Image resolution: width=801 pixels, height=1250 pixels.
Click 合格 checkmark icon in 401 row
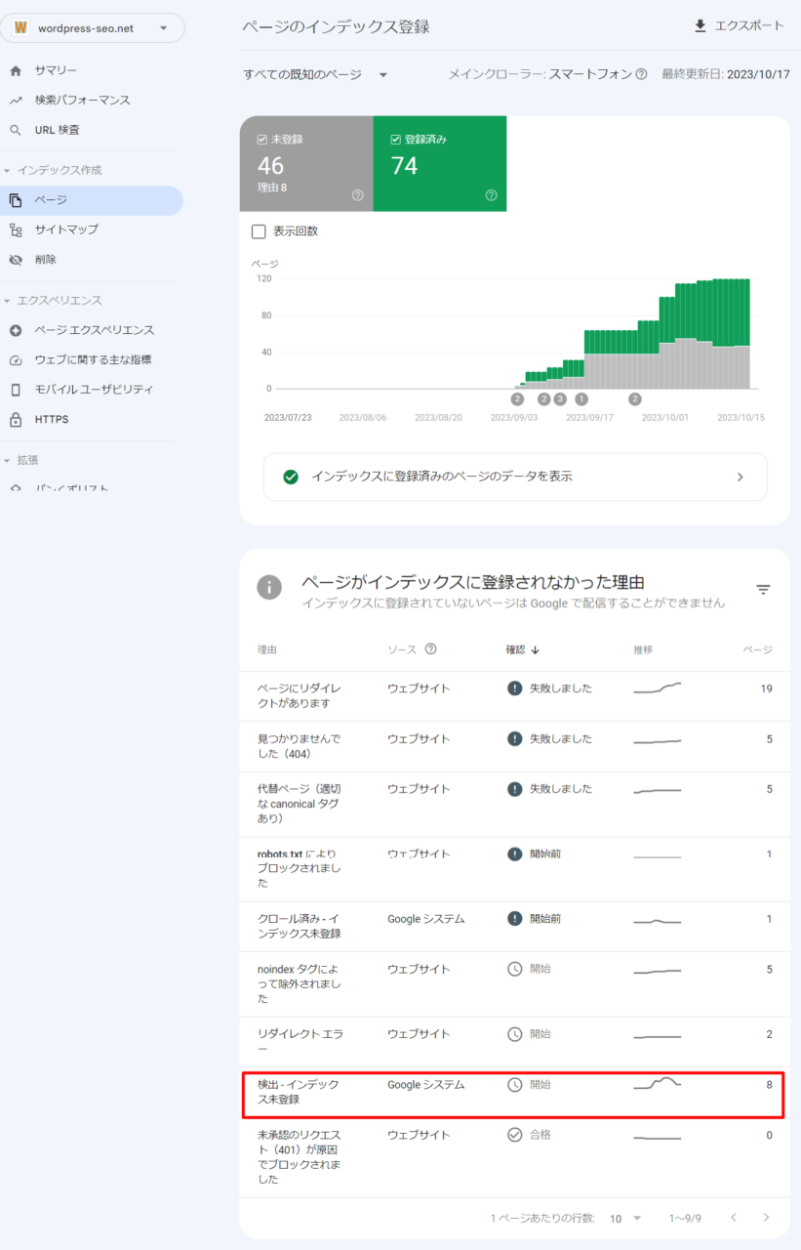(515, 1135)
